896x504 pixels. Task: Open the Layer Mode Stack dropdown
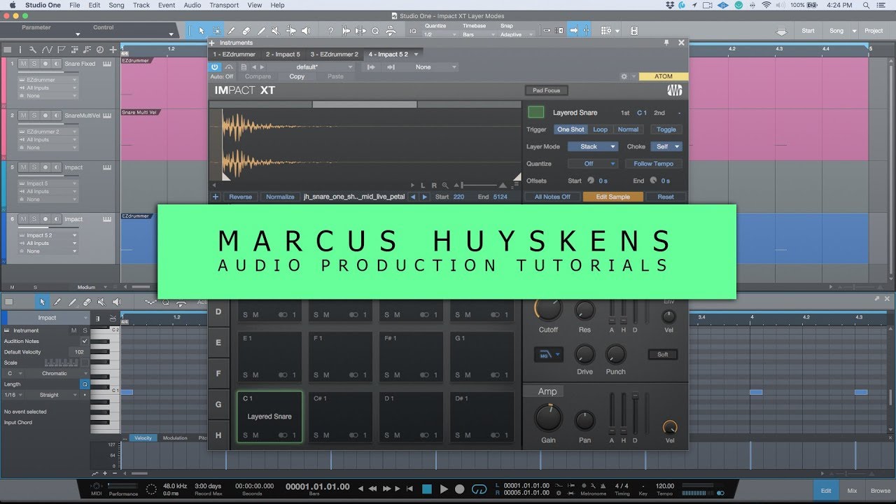click(x=592, y=147)
